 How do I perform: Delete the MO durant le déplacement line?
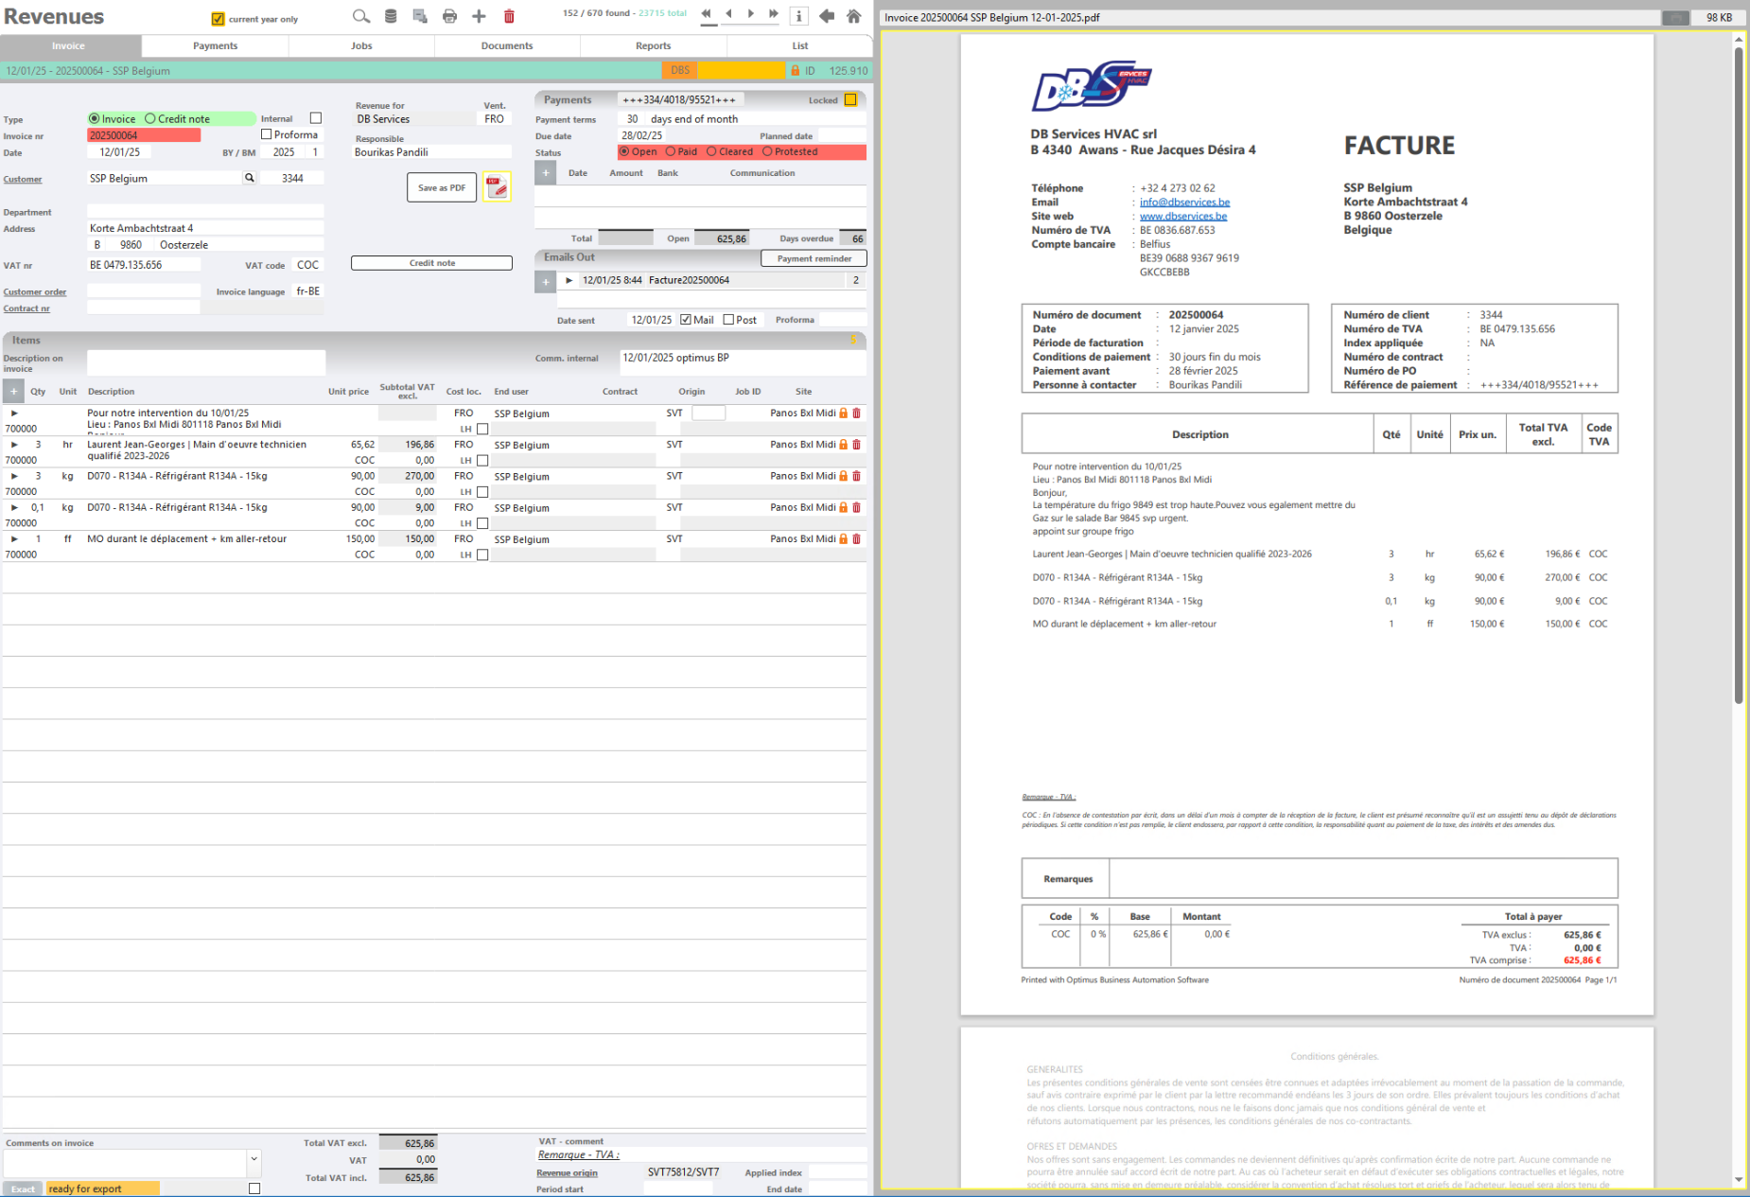(x=857, y=538)
